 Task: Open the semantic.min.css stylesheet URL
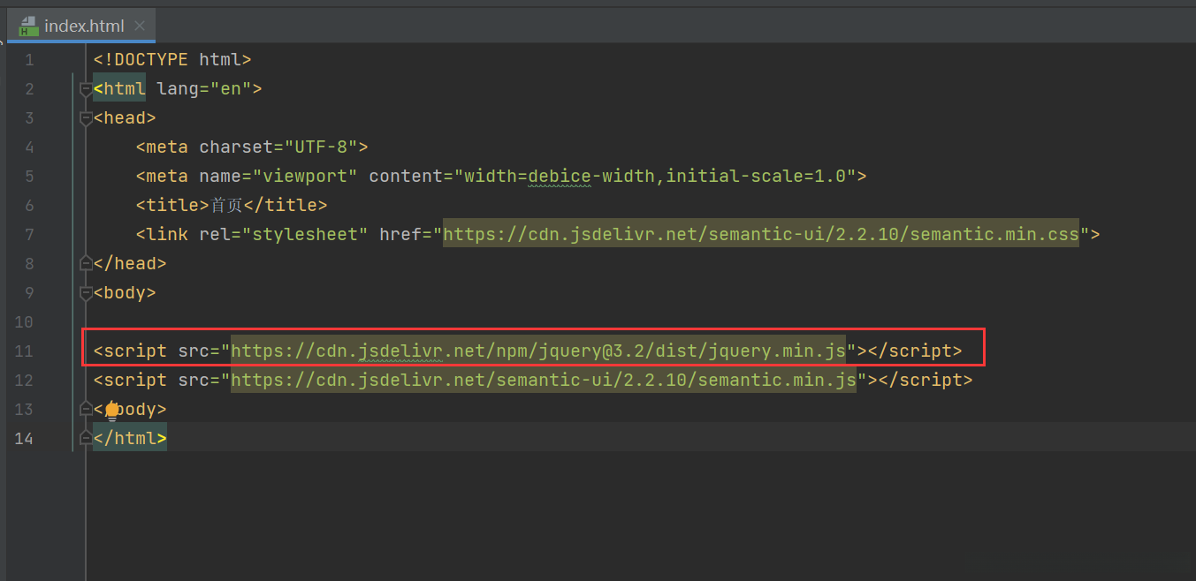(761, 235)
